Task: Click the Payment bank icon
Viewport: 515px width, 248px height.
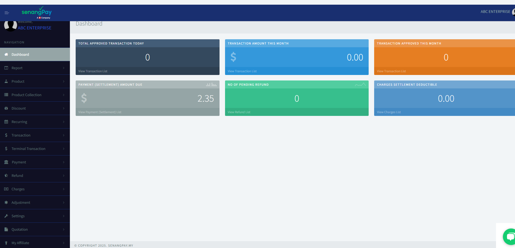Action: [x=6, y=162]
